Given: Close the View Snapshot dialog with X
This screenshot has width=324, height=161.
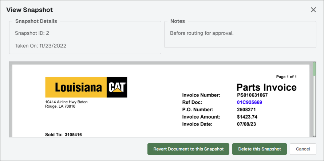Looking at the screenshot, I should [313, 10].
